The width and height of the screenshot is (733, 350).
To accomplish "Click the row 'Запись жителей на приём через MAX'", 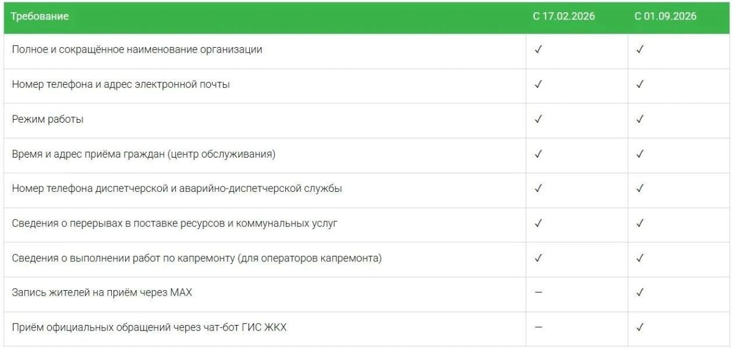I will (x=366, y=293).
